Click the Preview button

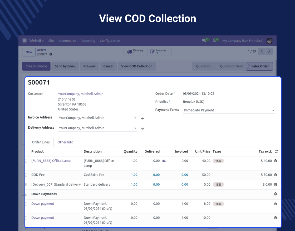coord(89,66)
